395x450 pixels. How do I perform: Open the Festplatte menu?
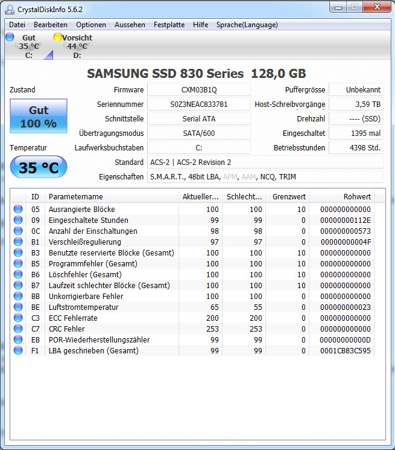(x=169, y=25)
